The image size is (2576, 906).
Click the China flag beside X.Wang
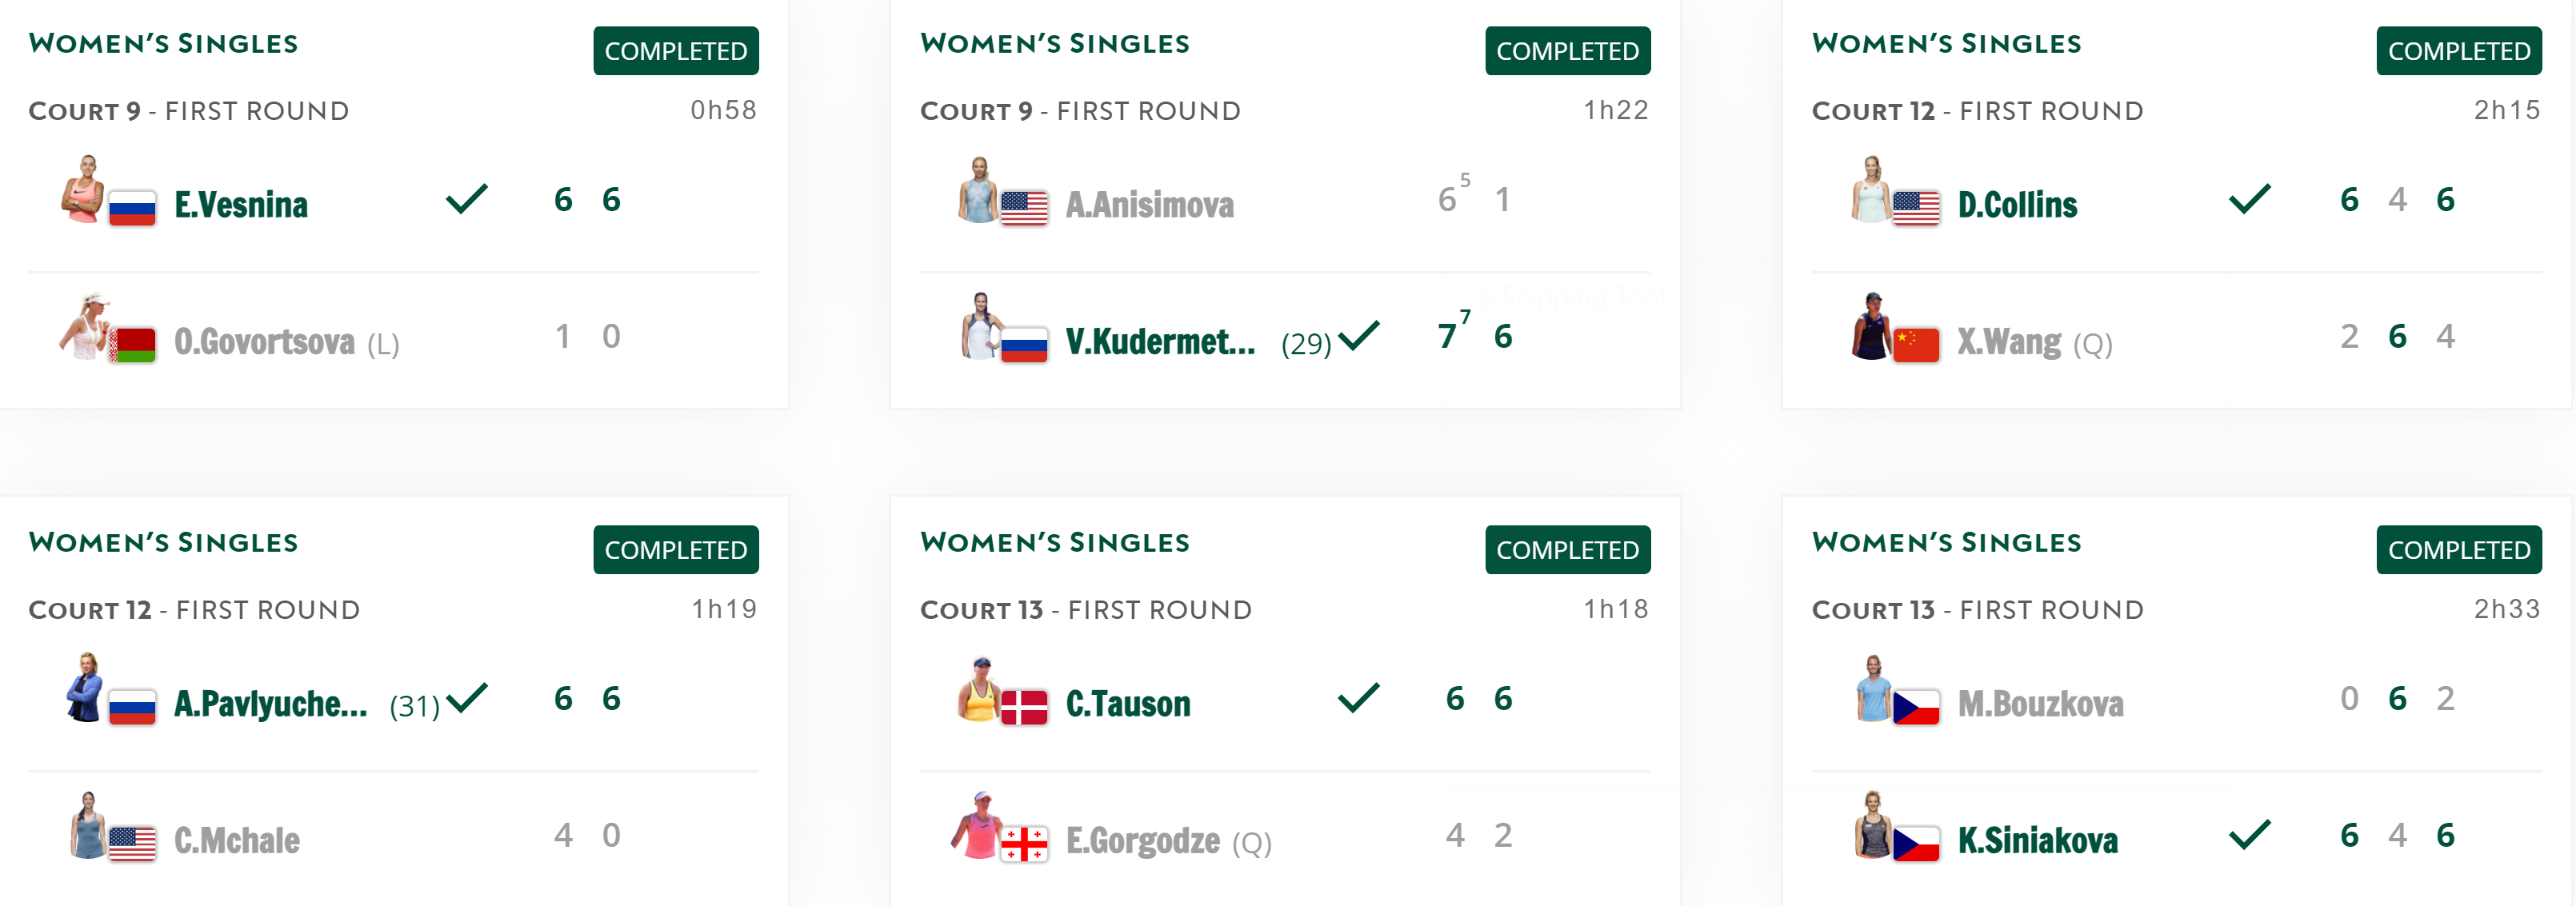point(1915,345)
